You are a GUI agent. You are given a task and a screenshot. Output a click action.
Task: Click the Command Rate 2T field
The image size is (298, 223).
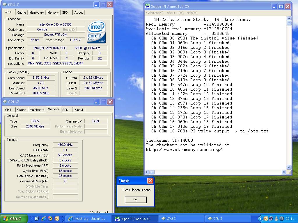65,181
